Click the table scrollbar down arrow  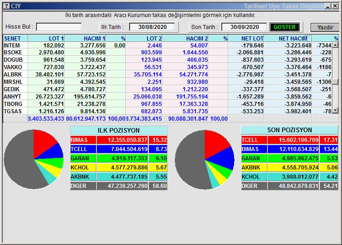[x=335, y=111]
